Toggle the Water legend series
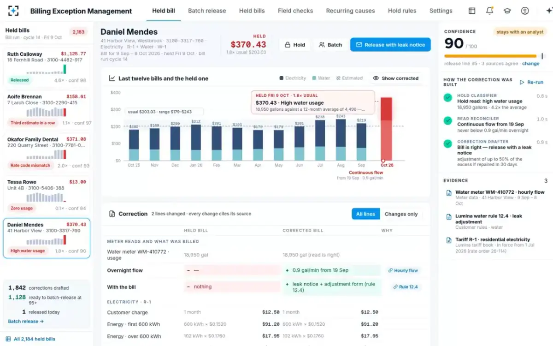The height and width of the screenshot is (346, 553). tap(321, 78)
